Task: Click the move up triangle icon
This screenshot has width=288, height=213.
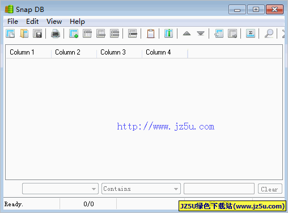Action: point(187,34)
